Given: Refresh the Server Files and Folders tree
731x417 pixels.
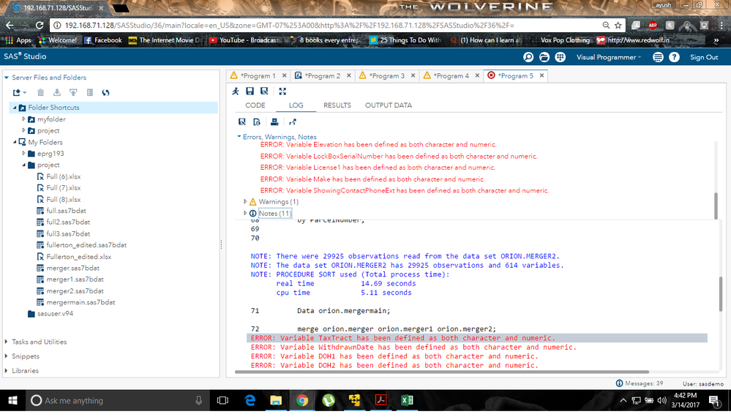Looking at the screenshot, I should tap(106, 93).
